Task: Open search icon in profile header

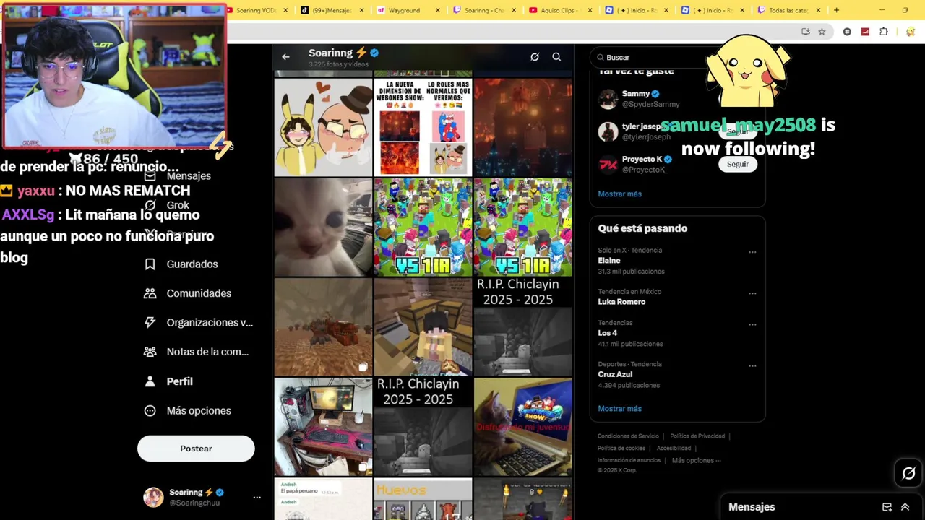Action: coord(556,57)
